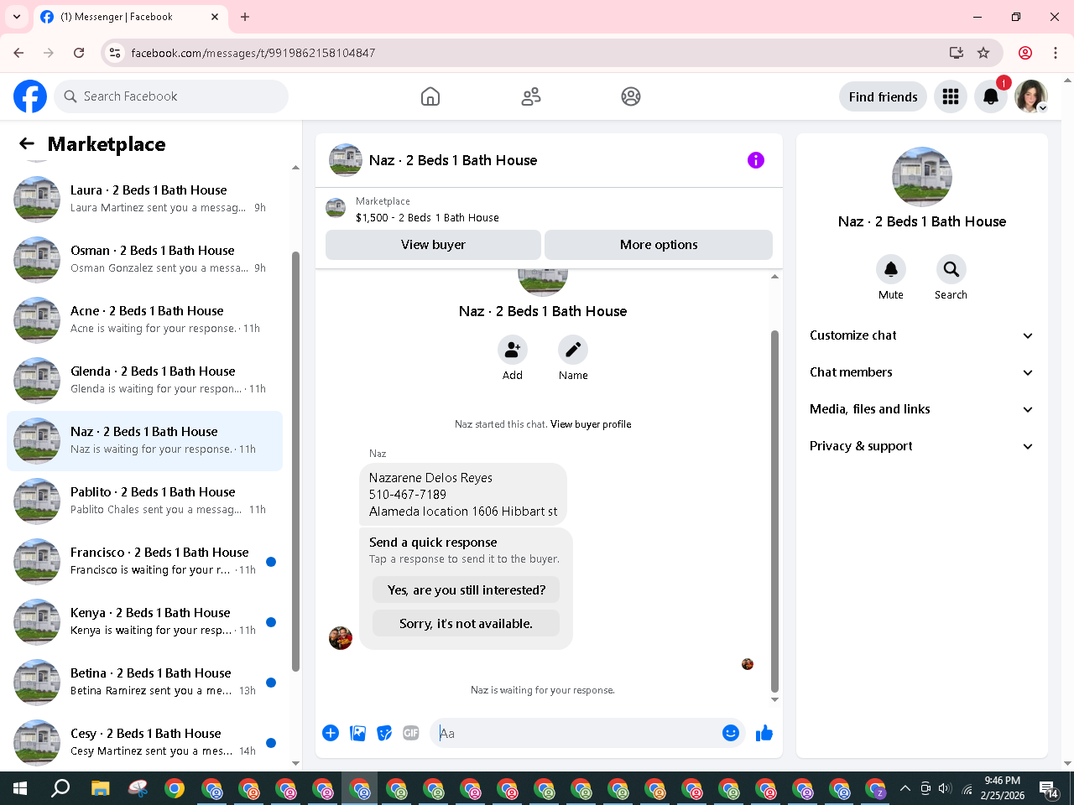Open File Explorer from taskbar
The image size is (1074, 805).
101,788
